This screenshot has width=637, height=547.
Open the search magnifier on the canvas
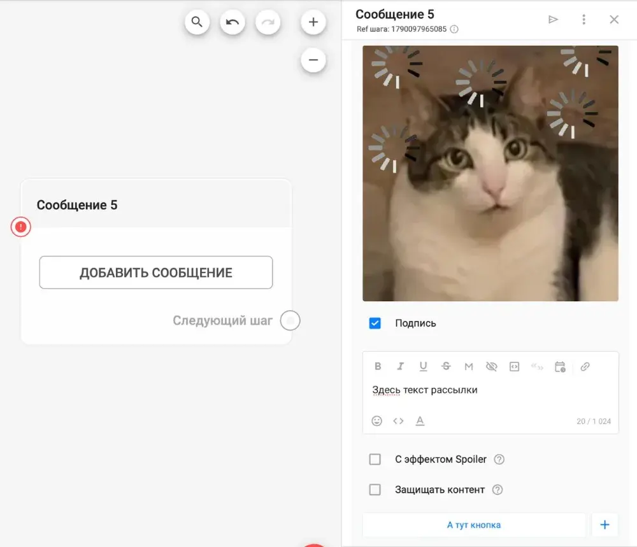(x=197, y=22)
